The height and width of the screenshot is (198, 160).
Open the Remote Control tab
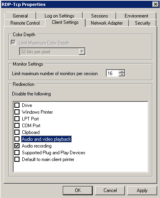[25, 23]
